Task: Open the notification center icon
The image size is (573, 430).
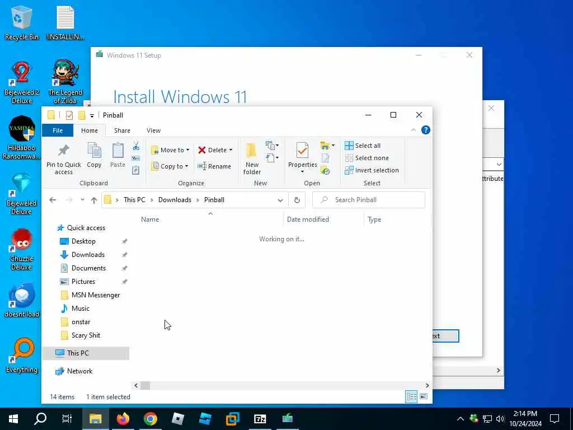Action: [x=555, y=419]
